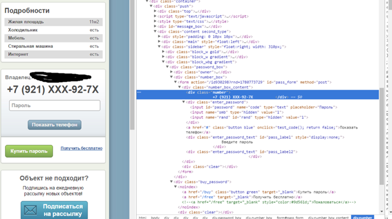Click the Интернет table row
392x219 pixels.
(x=53, y=54)
